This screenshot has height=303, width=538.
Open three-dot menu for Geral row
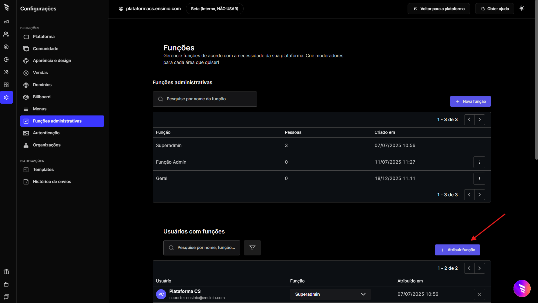(x=479, y=179)
